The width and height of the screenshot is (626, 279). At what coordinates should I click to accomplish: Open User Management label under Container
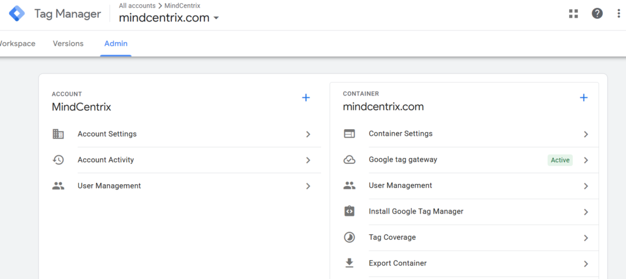point(400,185)
